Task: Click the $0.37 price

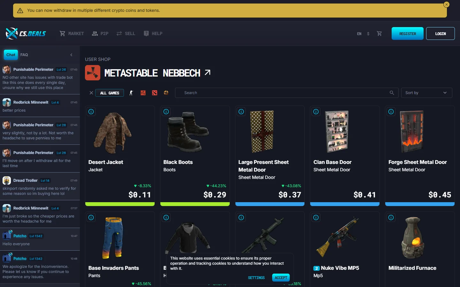Action: point(290,195)
